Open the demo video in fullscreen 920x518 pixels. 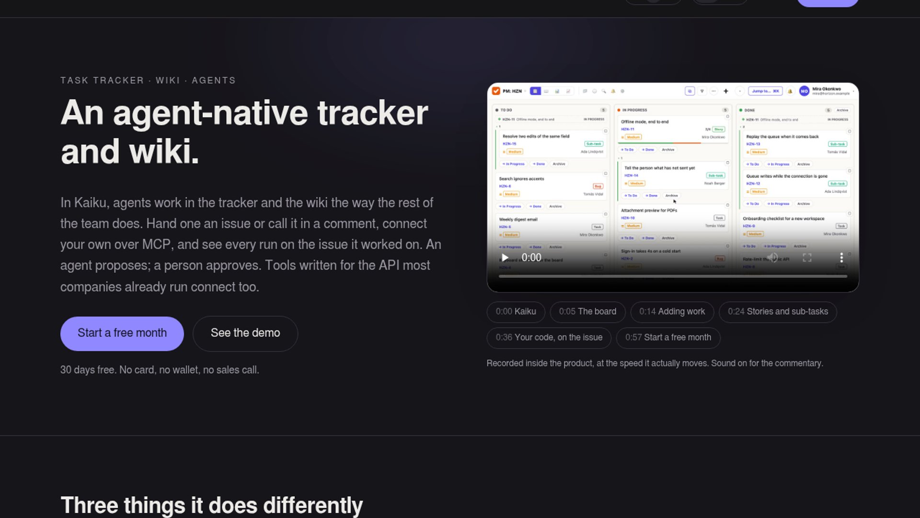pos(807,258)
